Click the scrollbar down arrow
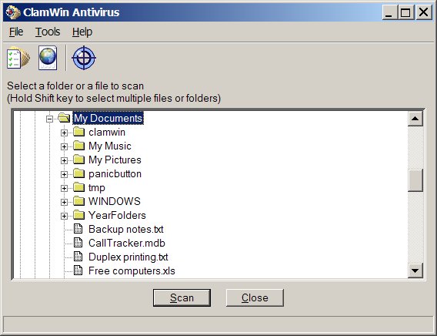 coord(415,270)
